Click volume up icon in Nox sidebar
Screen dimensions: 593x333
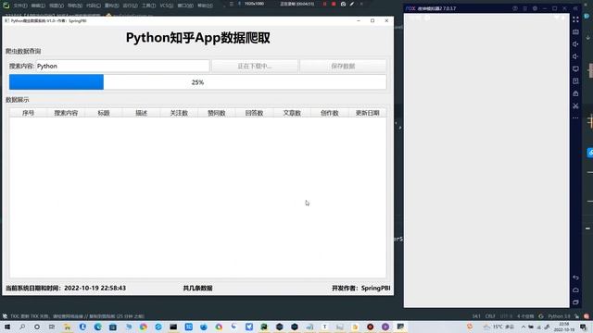pos(575,44)
